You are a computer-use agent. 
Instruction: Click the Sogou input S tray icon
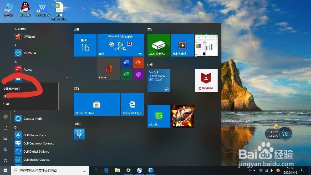click(278, 170)
